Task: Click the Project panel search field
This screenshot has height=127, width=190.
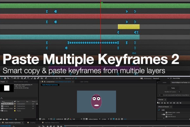Action: coord(19,98)
